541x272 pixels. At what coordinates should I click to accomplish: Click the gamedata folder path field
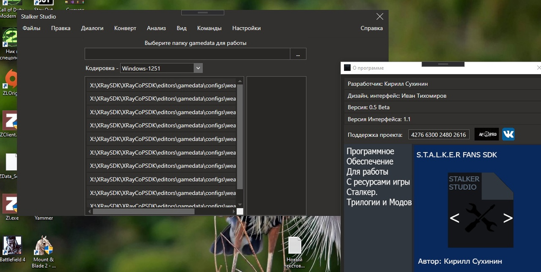pyautogui.click(x=187, y=54)
